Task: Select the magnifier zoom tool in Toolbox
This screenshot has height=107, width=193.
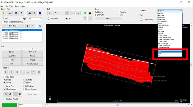Action: [39, 72]
